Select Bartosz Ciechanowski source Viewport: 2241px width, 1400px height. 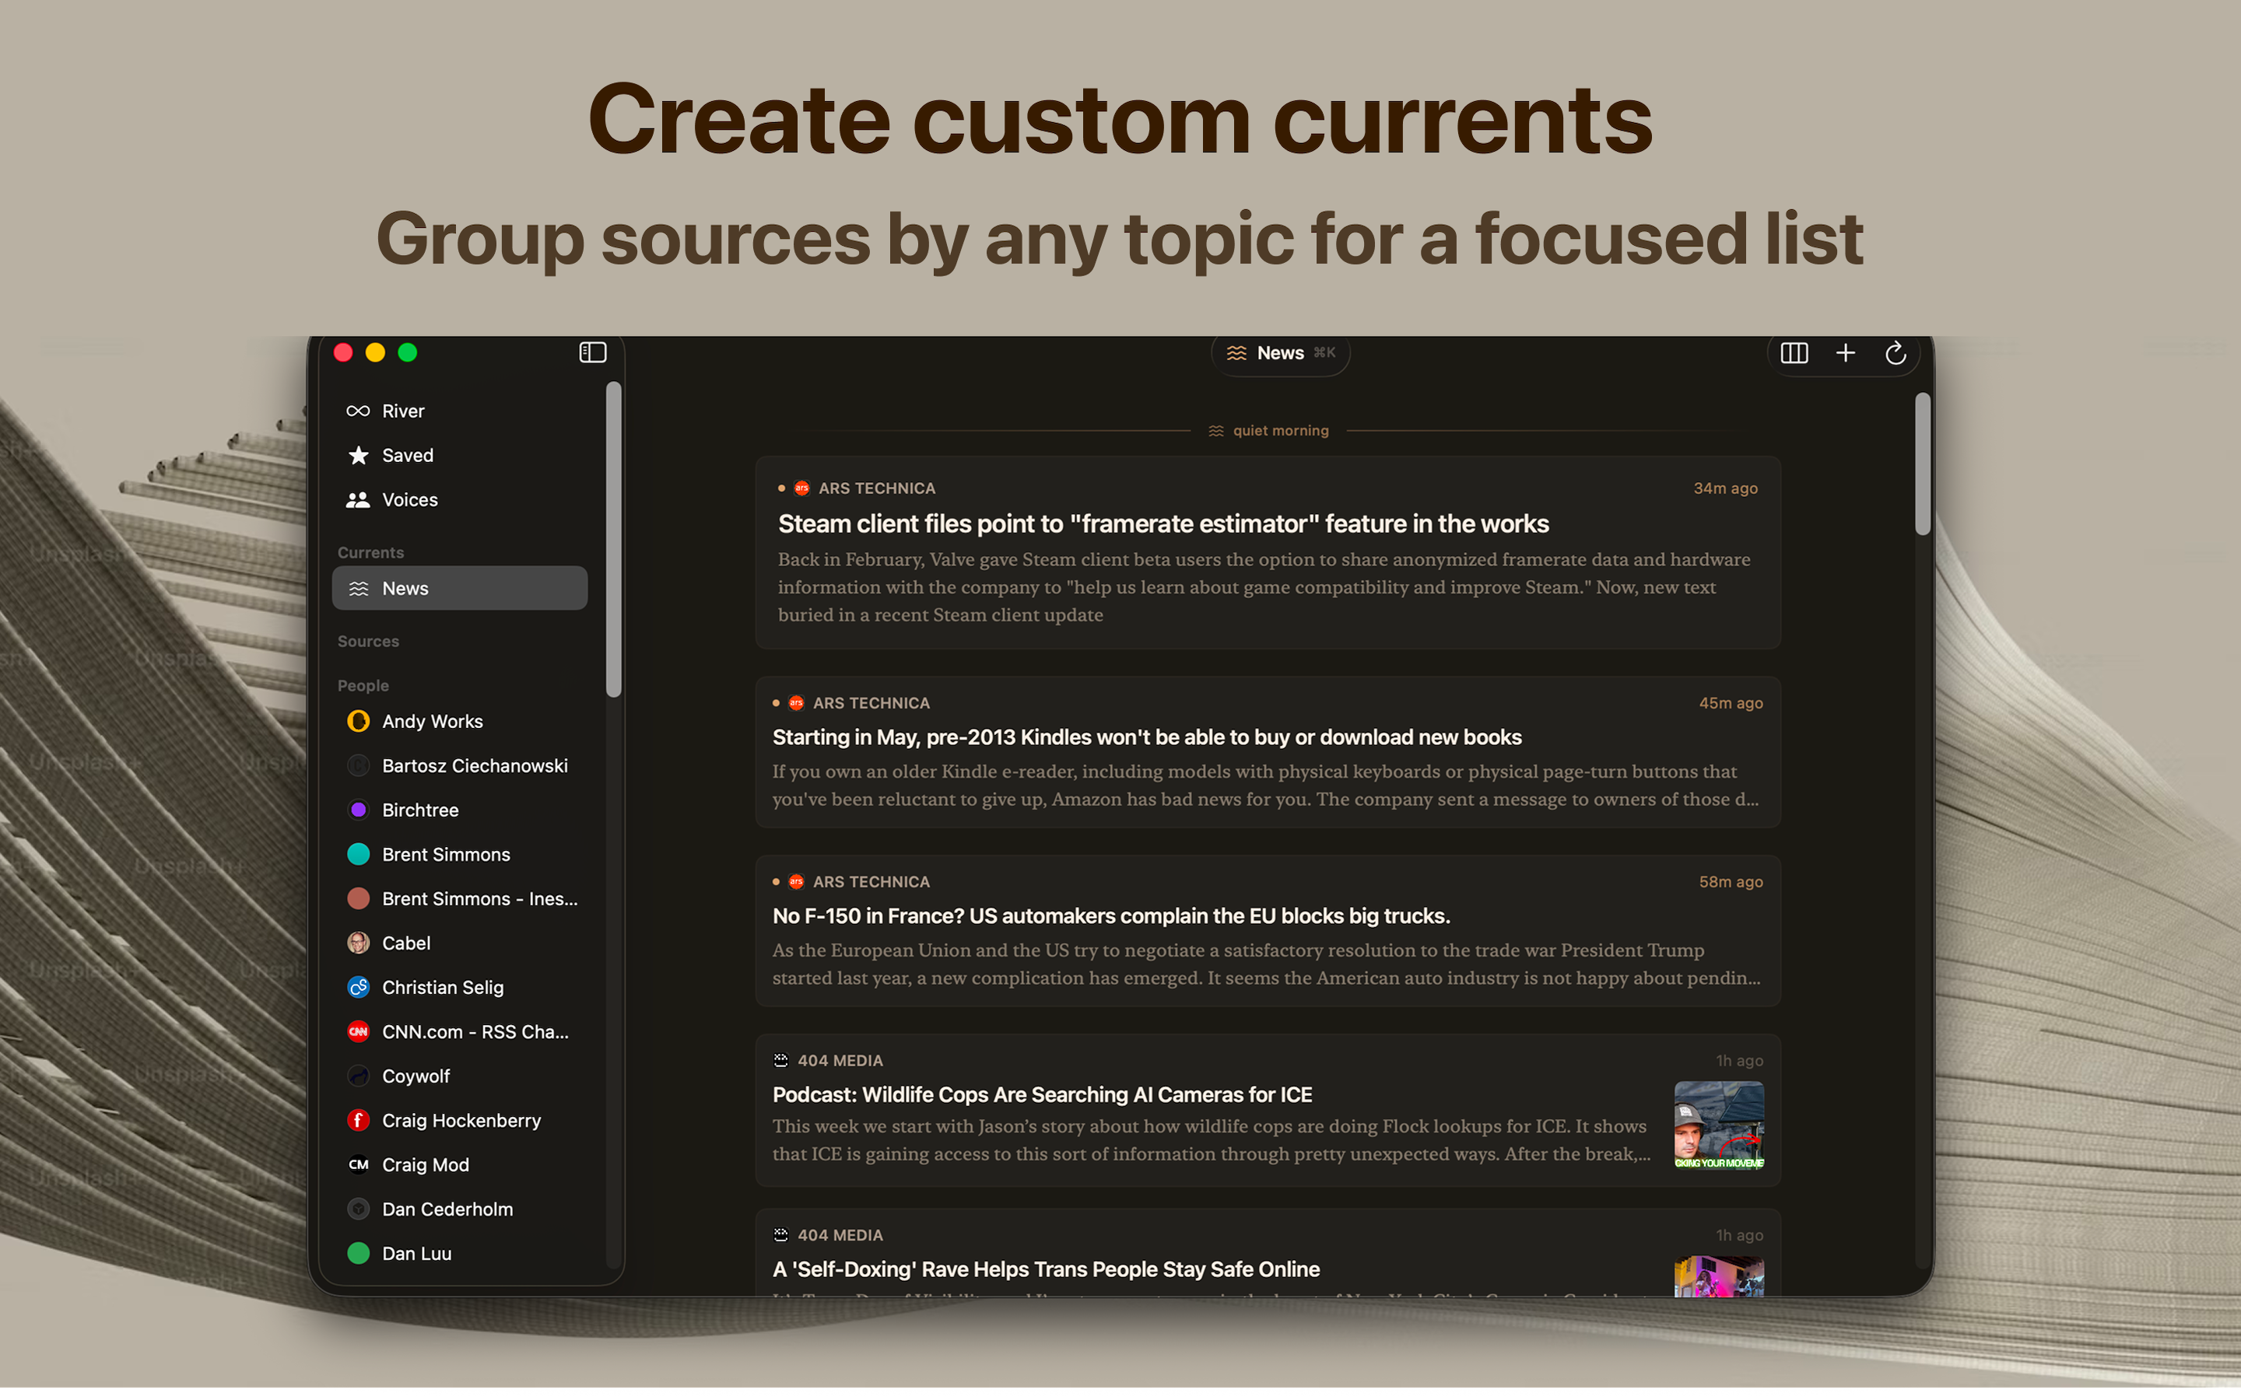(x=459, y=766)
